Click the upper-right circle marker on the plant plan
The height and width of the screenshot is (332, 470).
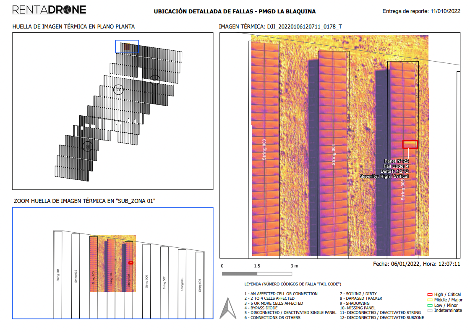[155, 79]
